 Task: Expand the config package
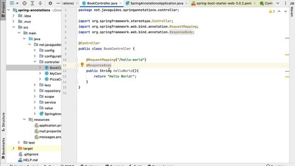point(35,50)
